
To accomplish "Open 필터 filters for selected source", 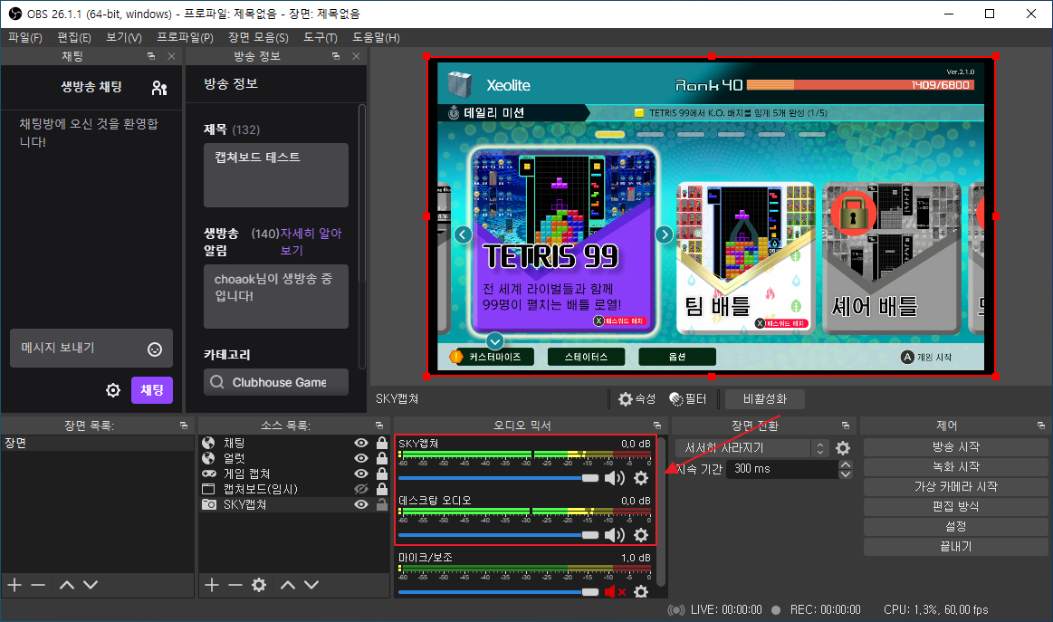I will [x=688, y=399].
